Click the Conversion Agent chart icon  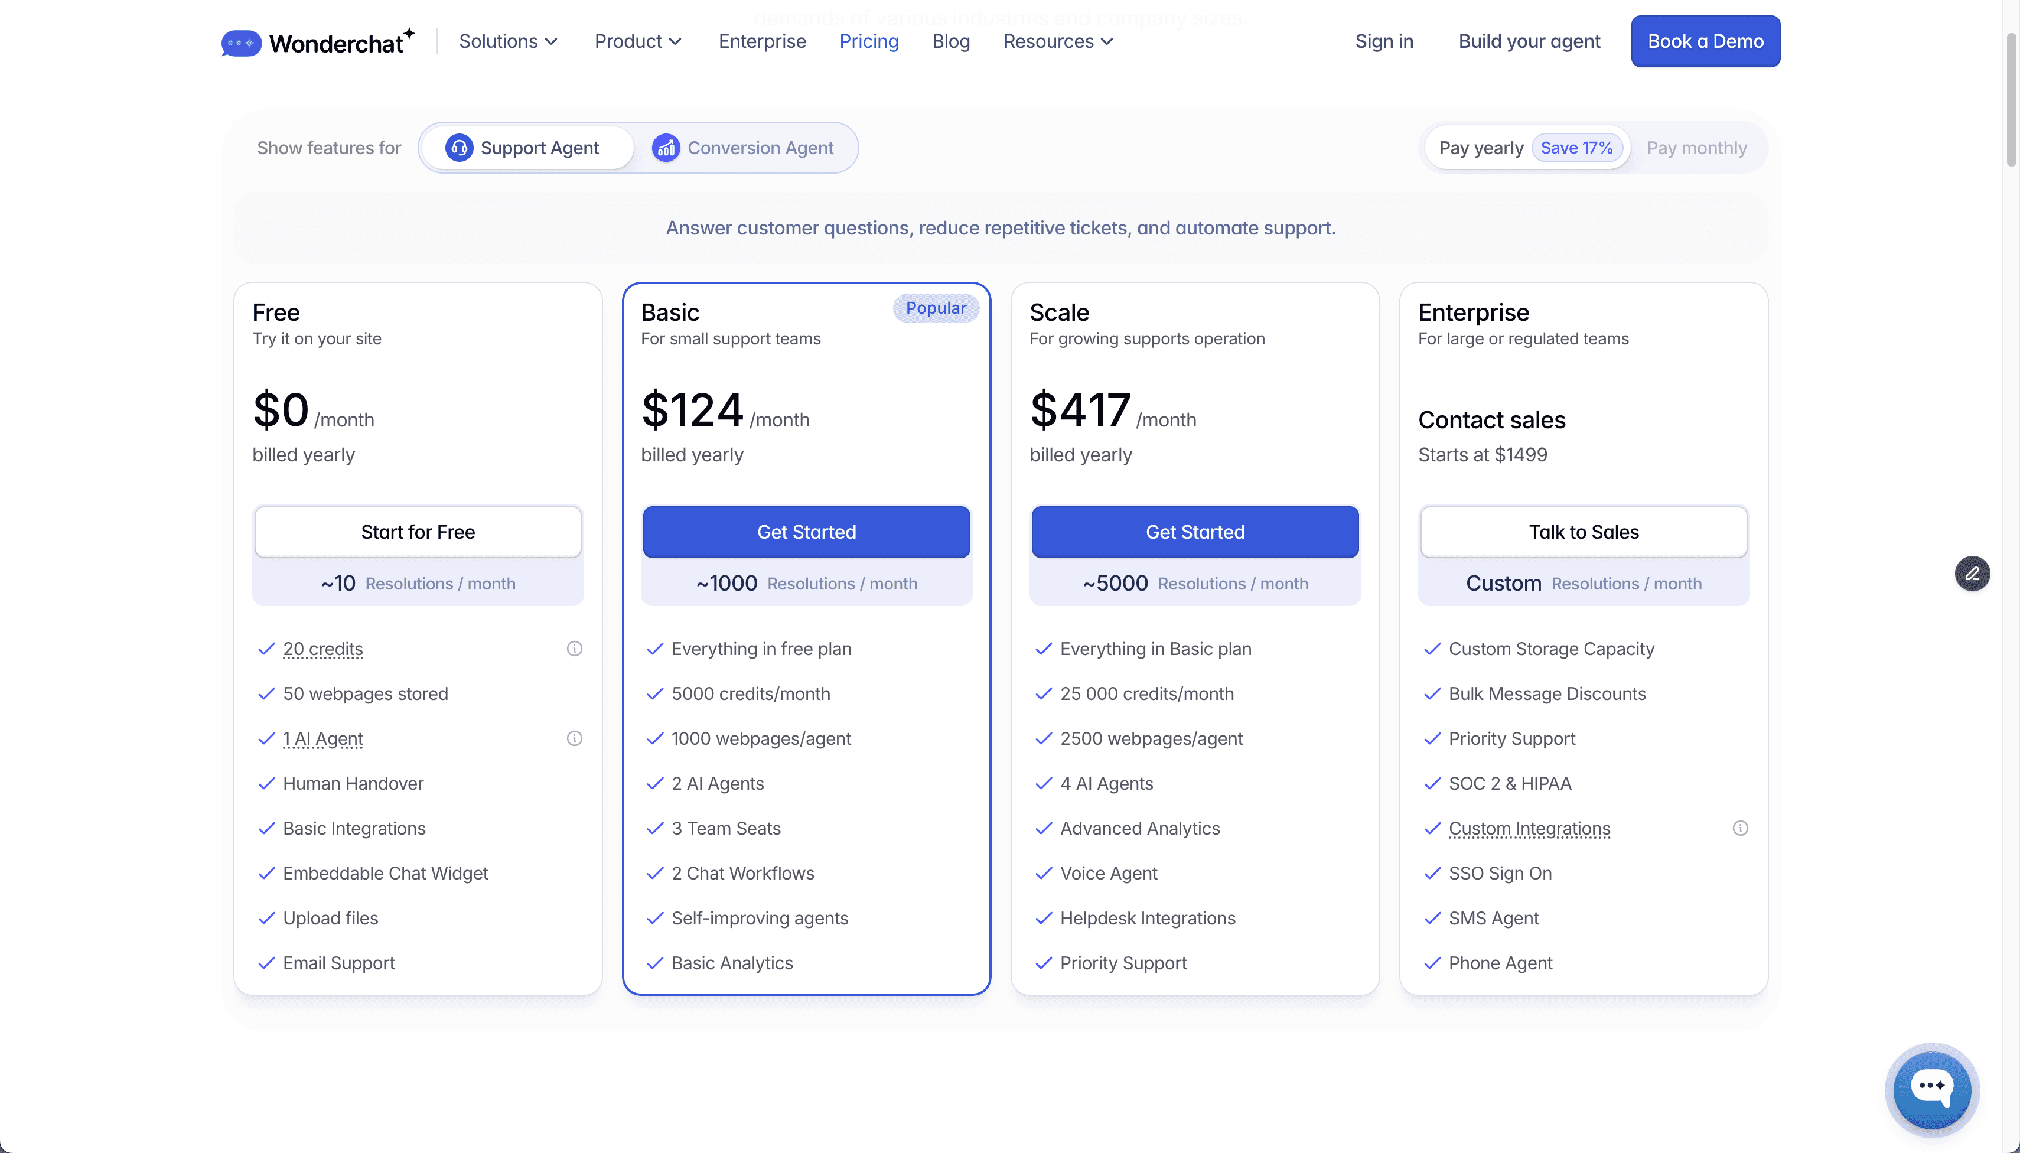(x=666, y=147)
